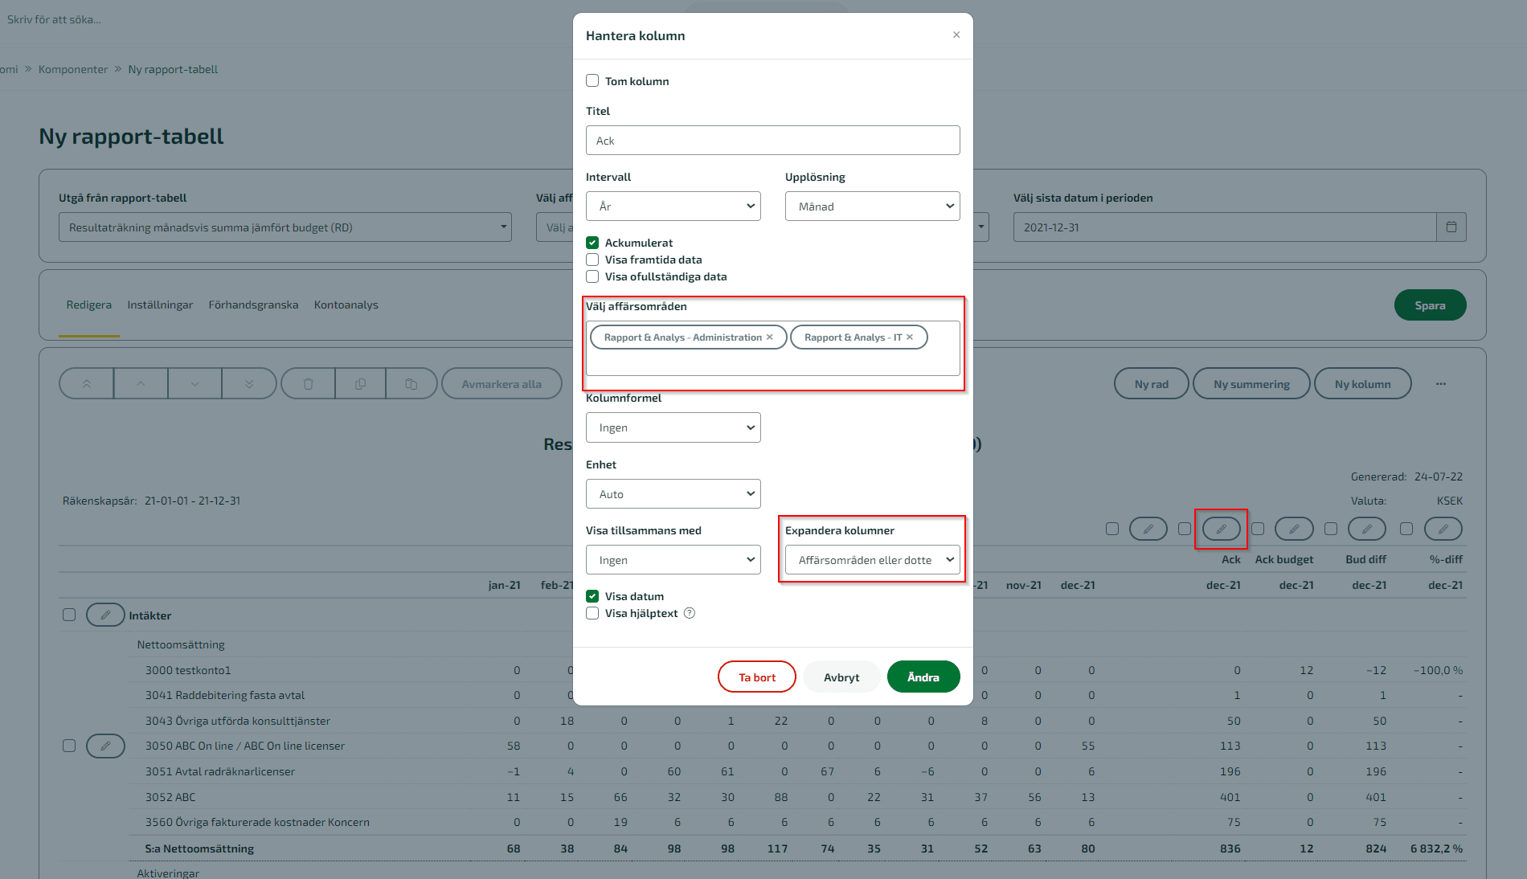Click the period end date field
The width and height of the screenshot is (1527, 879).
(x=1225, y=227)
